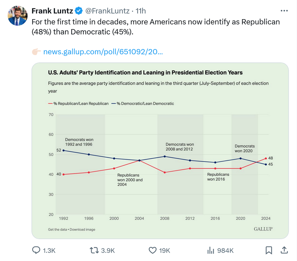Open the views analytics bar icon
The width and height of the screenshot is (297, 261).
(x=211, y=250)
